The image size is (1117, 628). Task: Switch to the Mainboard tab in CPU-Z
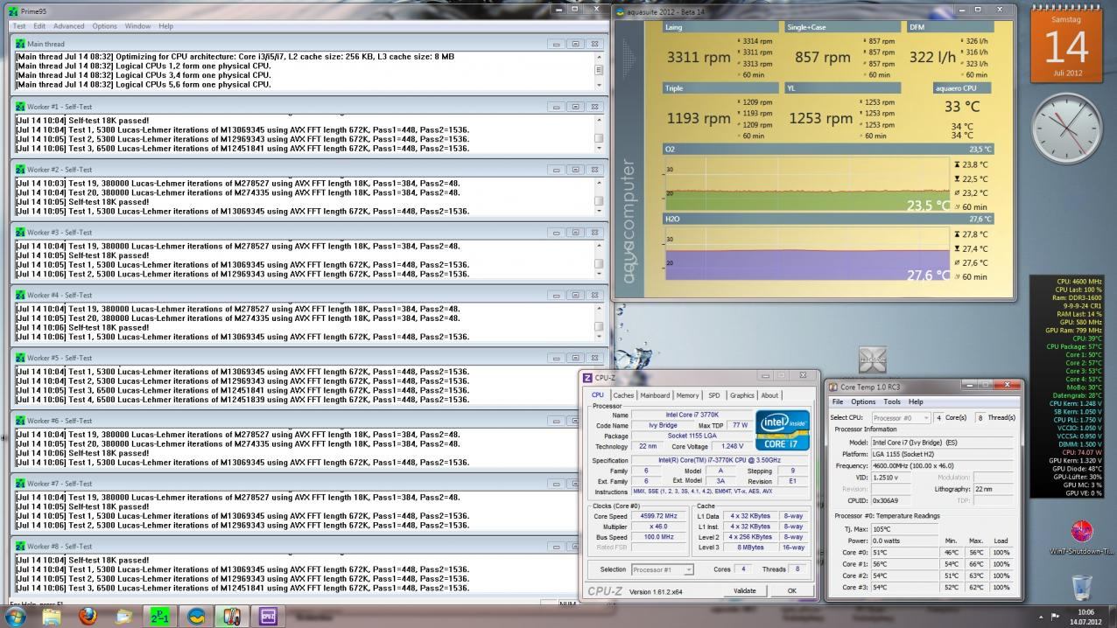(x=655, y=395)
